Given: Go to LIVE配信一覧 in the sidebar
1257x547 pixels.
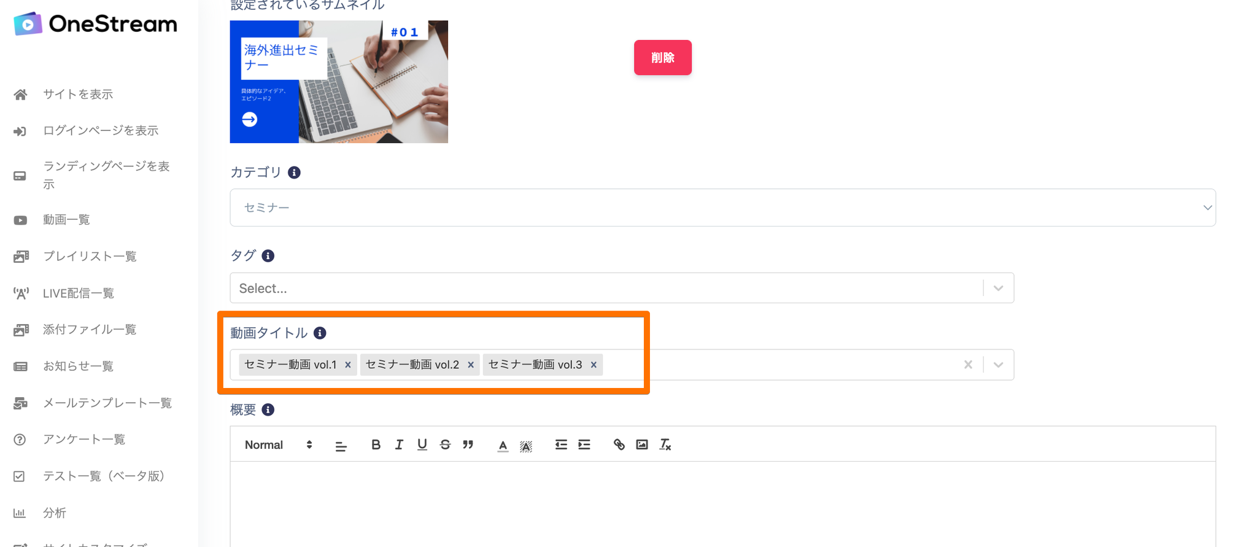Looking at the screenshot, I should pyautogui.click(x=79, y=293).
